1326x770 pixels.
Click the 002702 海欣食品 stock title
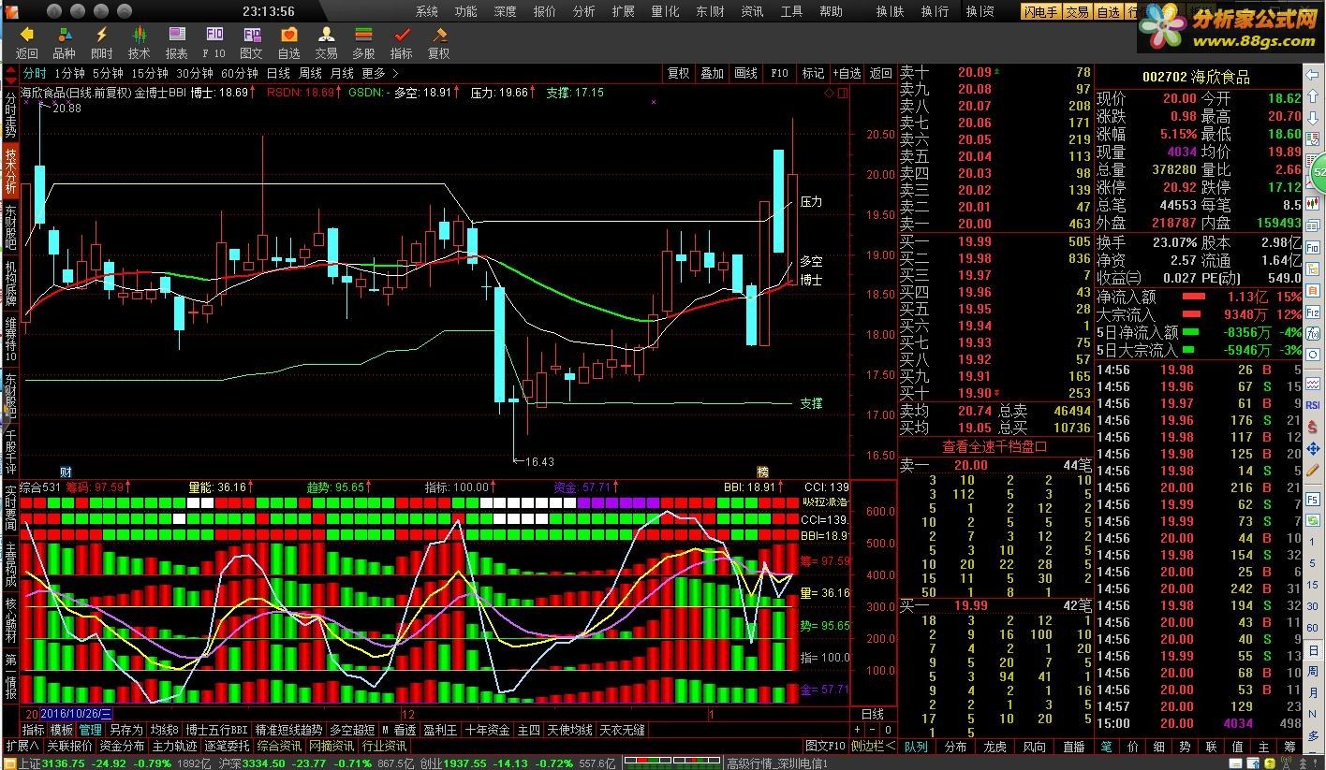pos(1196,77)
